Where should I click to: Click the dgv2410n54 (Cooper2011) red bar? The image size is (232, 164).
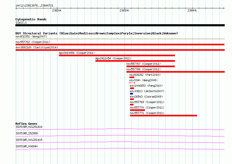(x=117, y=55)
